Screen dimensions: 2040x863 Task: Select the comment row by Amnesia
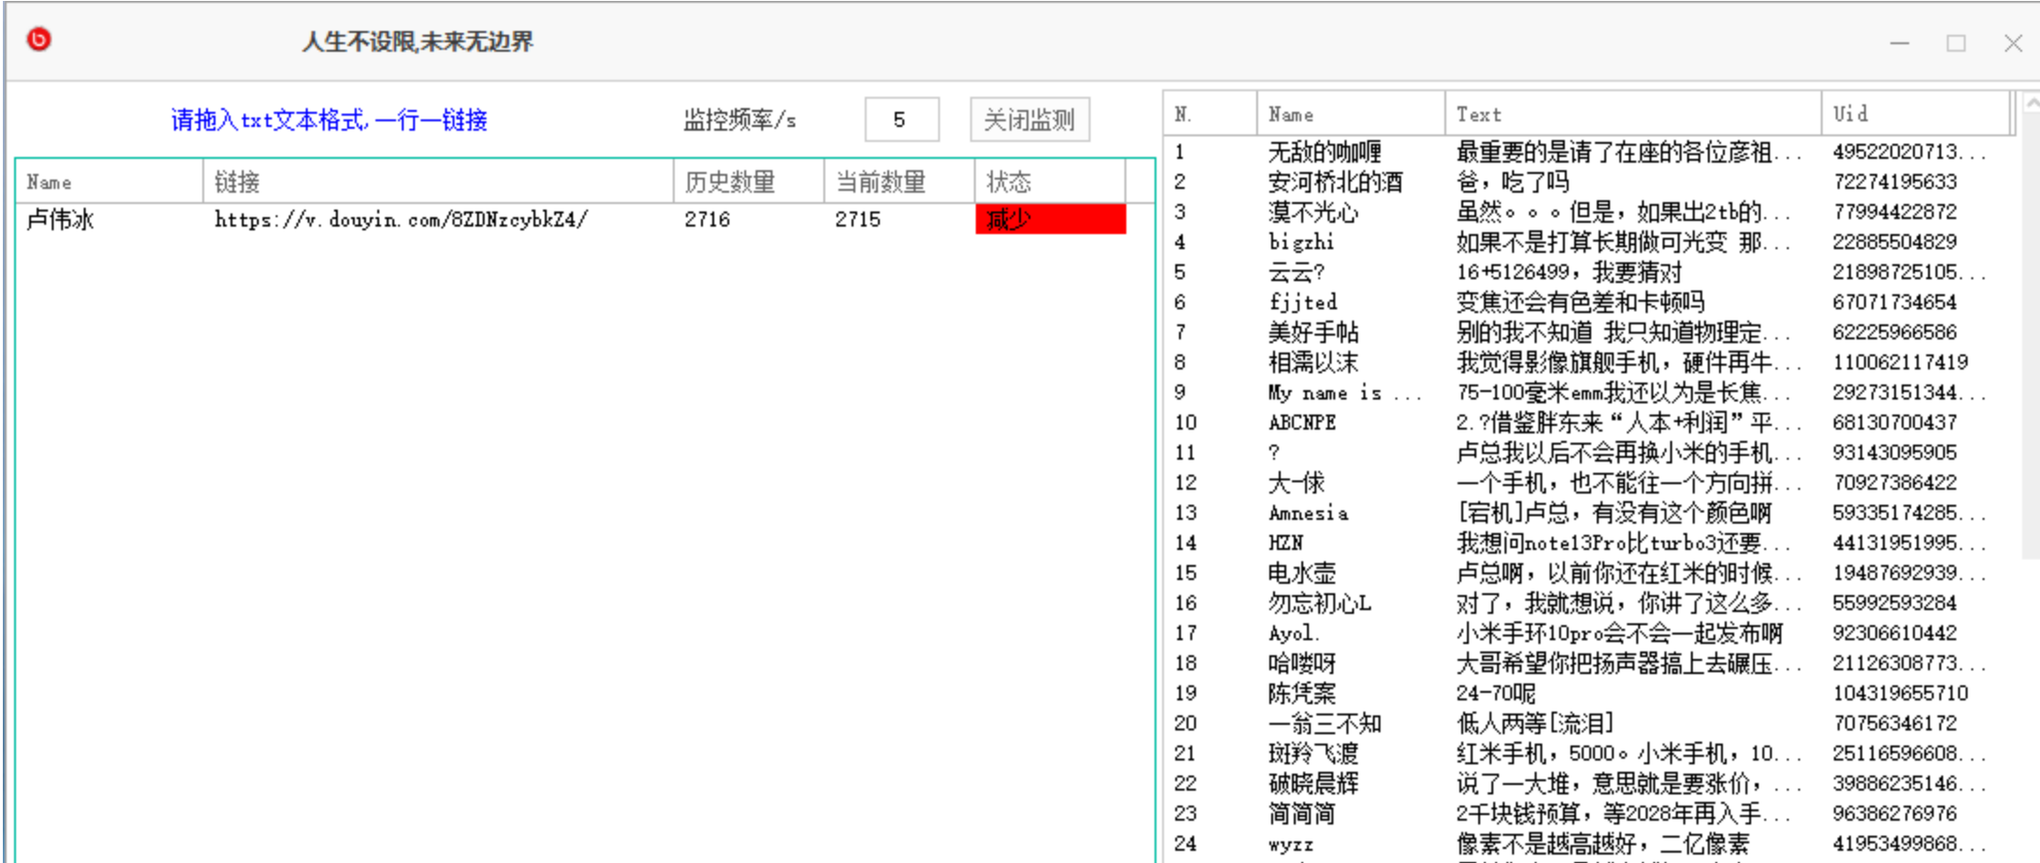coord(1308,512)
